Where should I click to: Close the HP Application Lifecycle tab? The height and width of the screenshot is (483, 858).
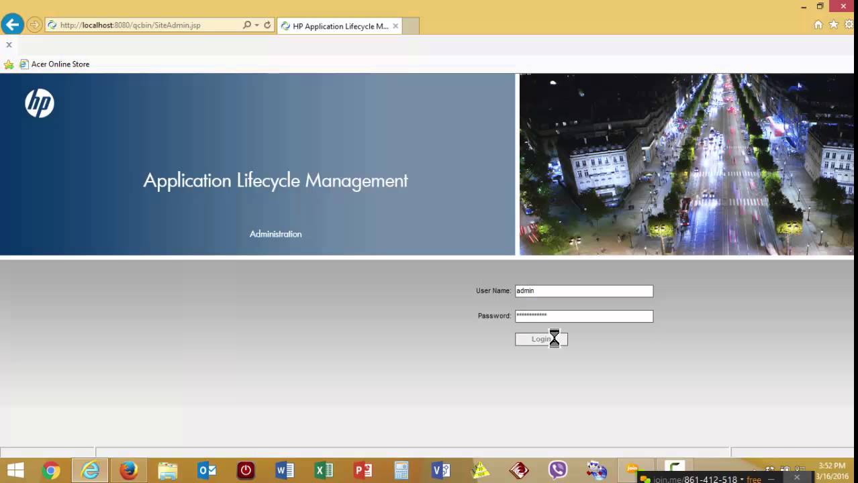pyautogui.click(x=395, y=26)
